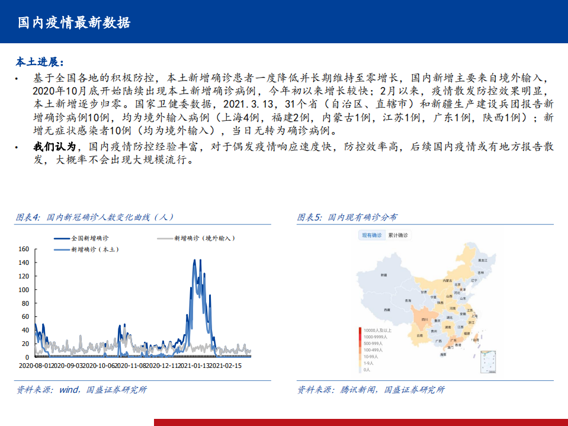Image resolution: width=568 pixels, height=426 pixels.
Task: Select the 新疆 region on the map
Action: point(383,274)
